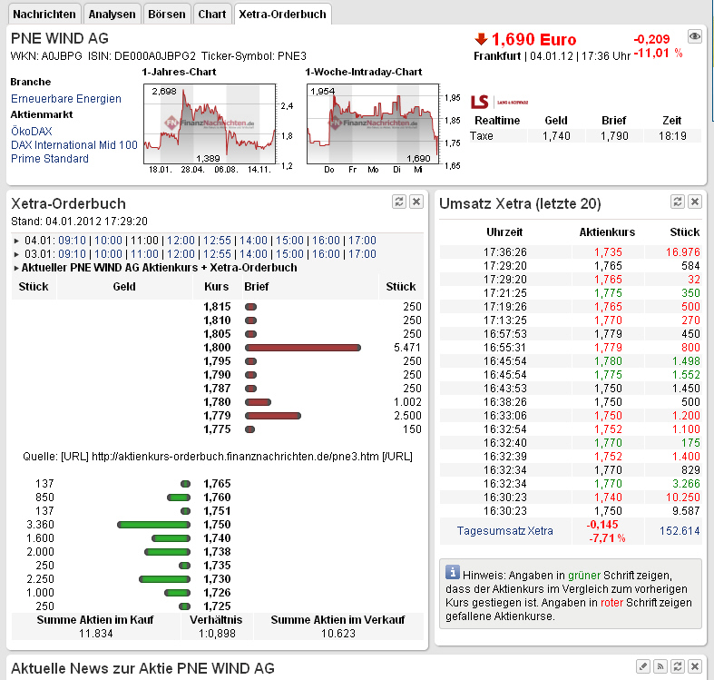Click the Brief quantity 5.471
Image resolution: width=714 pixels, height=680 pixels.
pos(407,348)
